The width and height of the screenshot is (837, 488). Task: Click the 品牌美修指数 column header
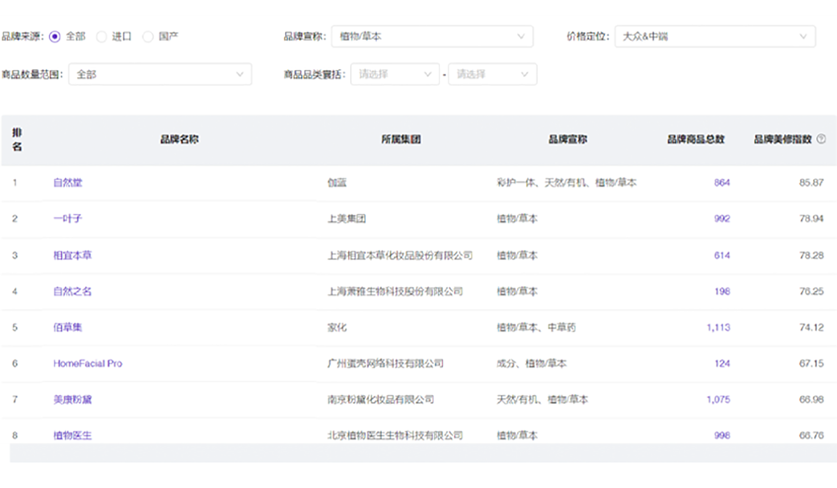782,139
